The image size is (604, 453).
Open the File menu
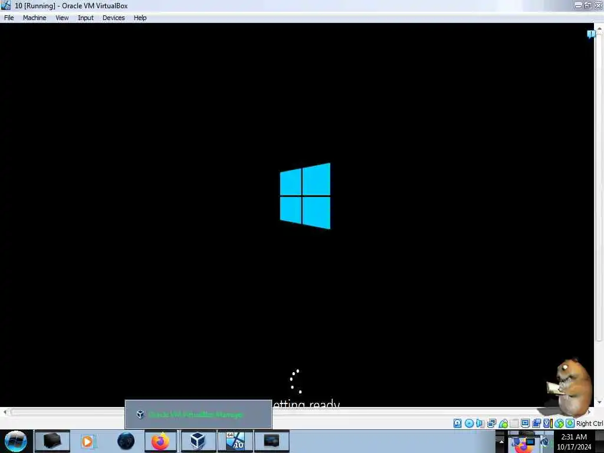(x=9, y=18)
